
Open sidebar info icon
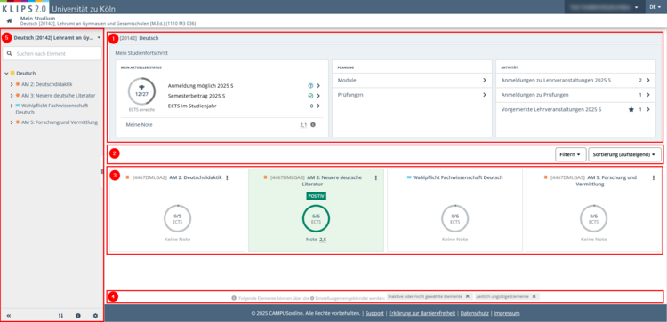click(x=78, y=316)
